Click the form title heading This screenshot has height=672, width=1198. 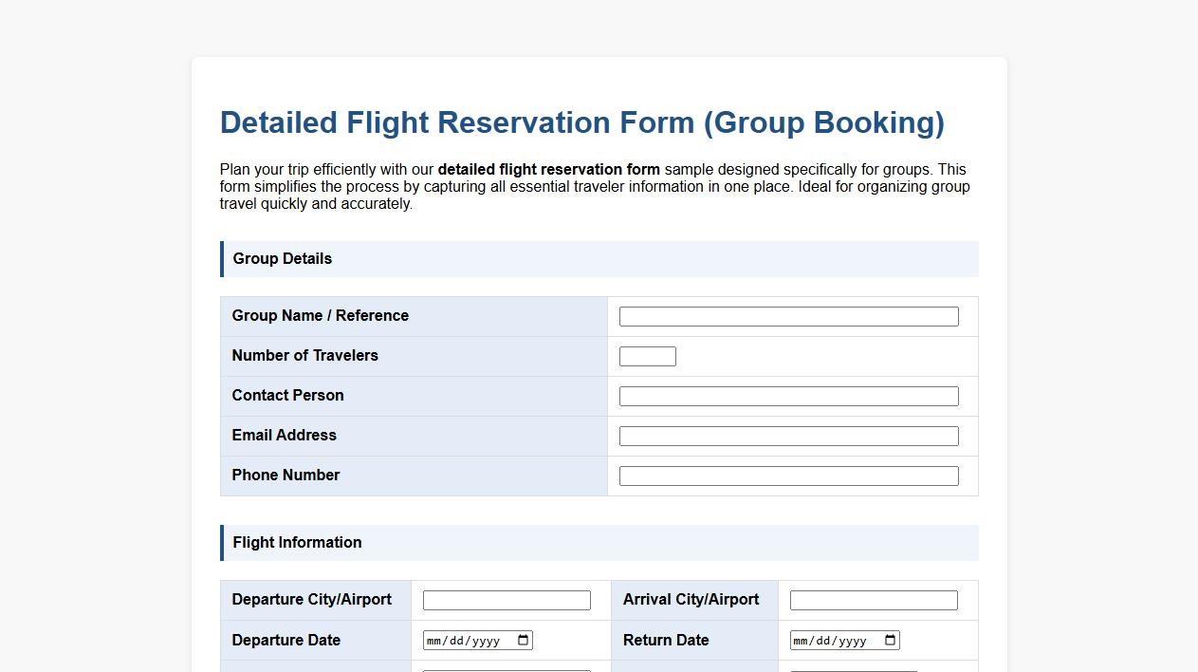581,122
